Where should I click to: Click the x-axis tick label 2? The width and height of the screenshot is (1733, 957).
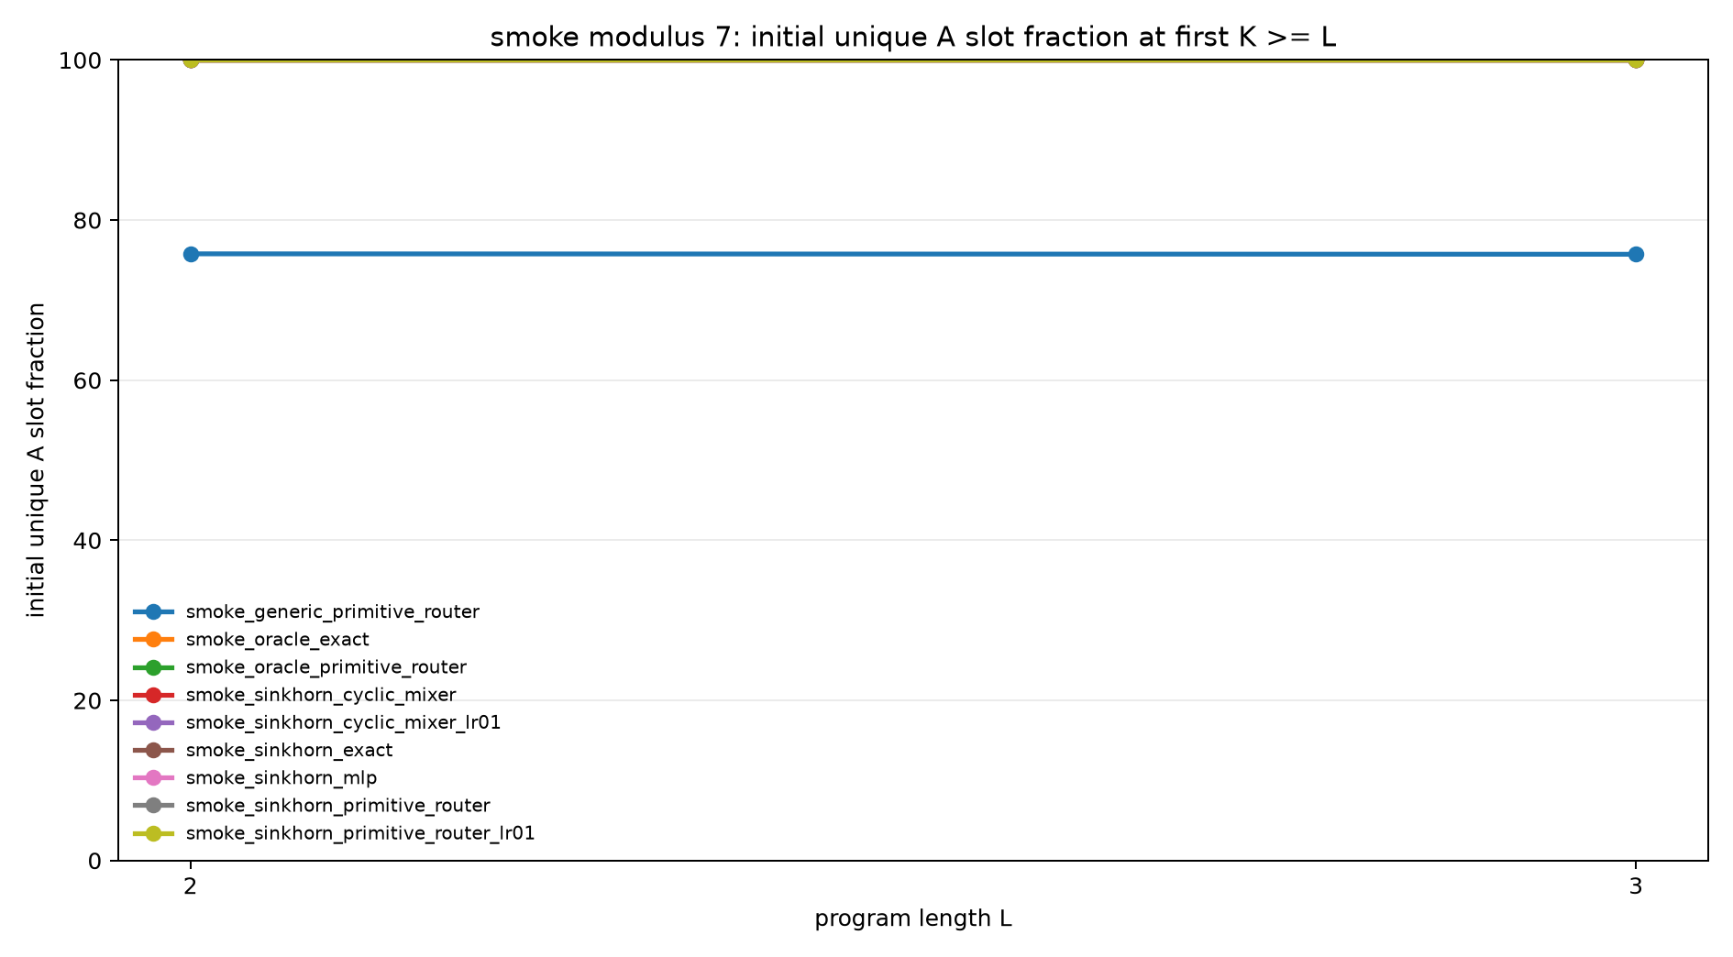click(191, 886)
